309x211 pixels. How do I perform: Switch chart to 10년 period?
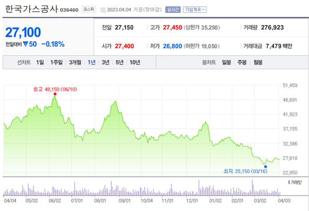(135, 63)
